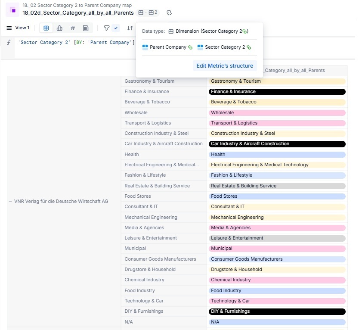This screenshot has height=330, width=362.
Task: Click the link icon in the Data type row
Action: 244,31
